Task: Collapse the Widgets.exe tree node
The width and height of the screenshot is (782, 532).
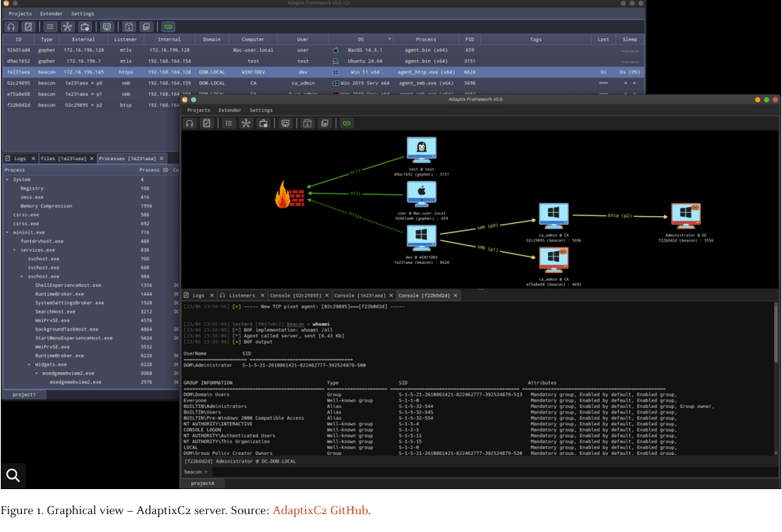Action: tap(30, 364)
